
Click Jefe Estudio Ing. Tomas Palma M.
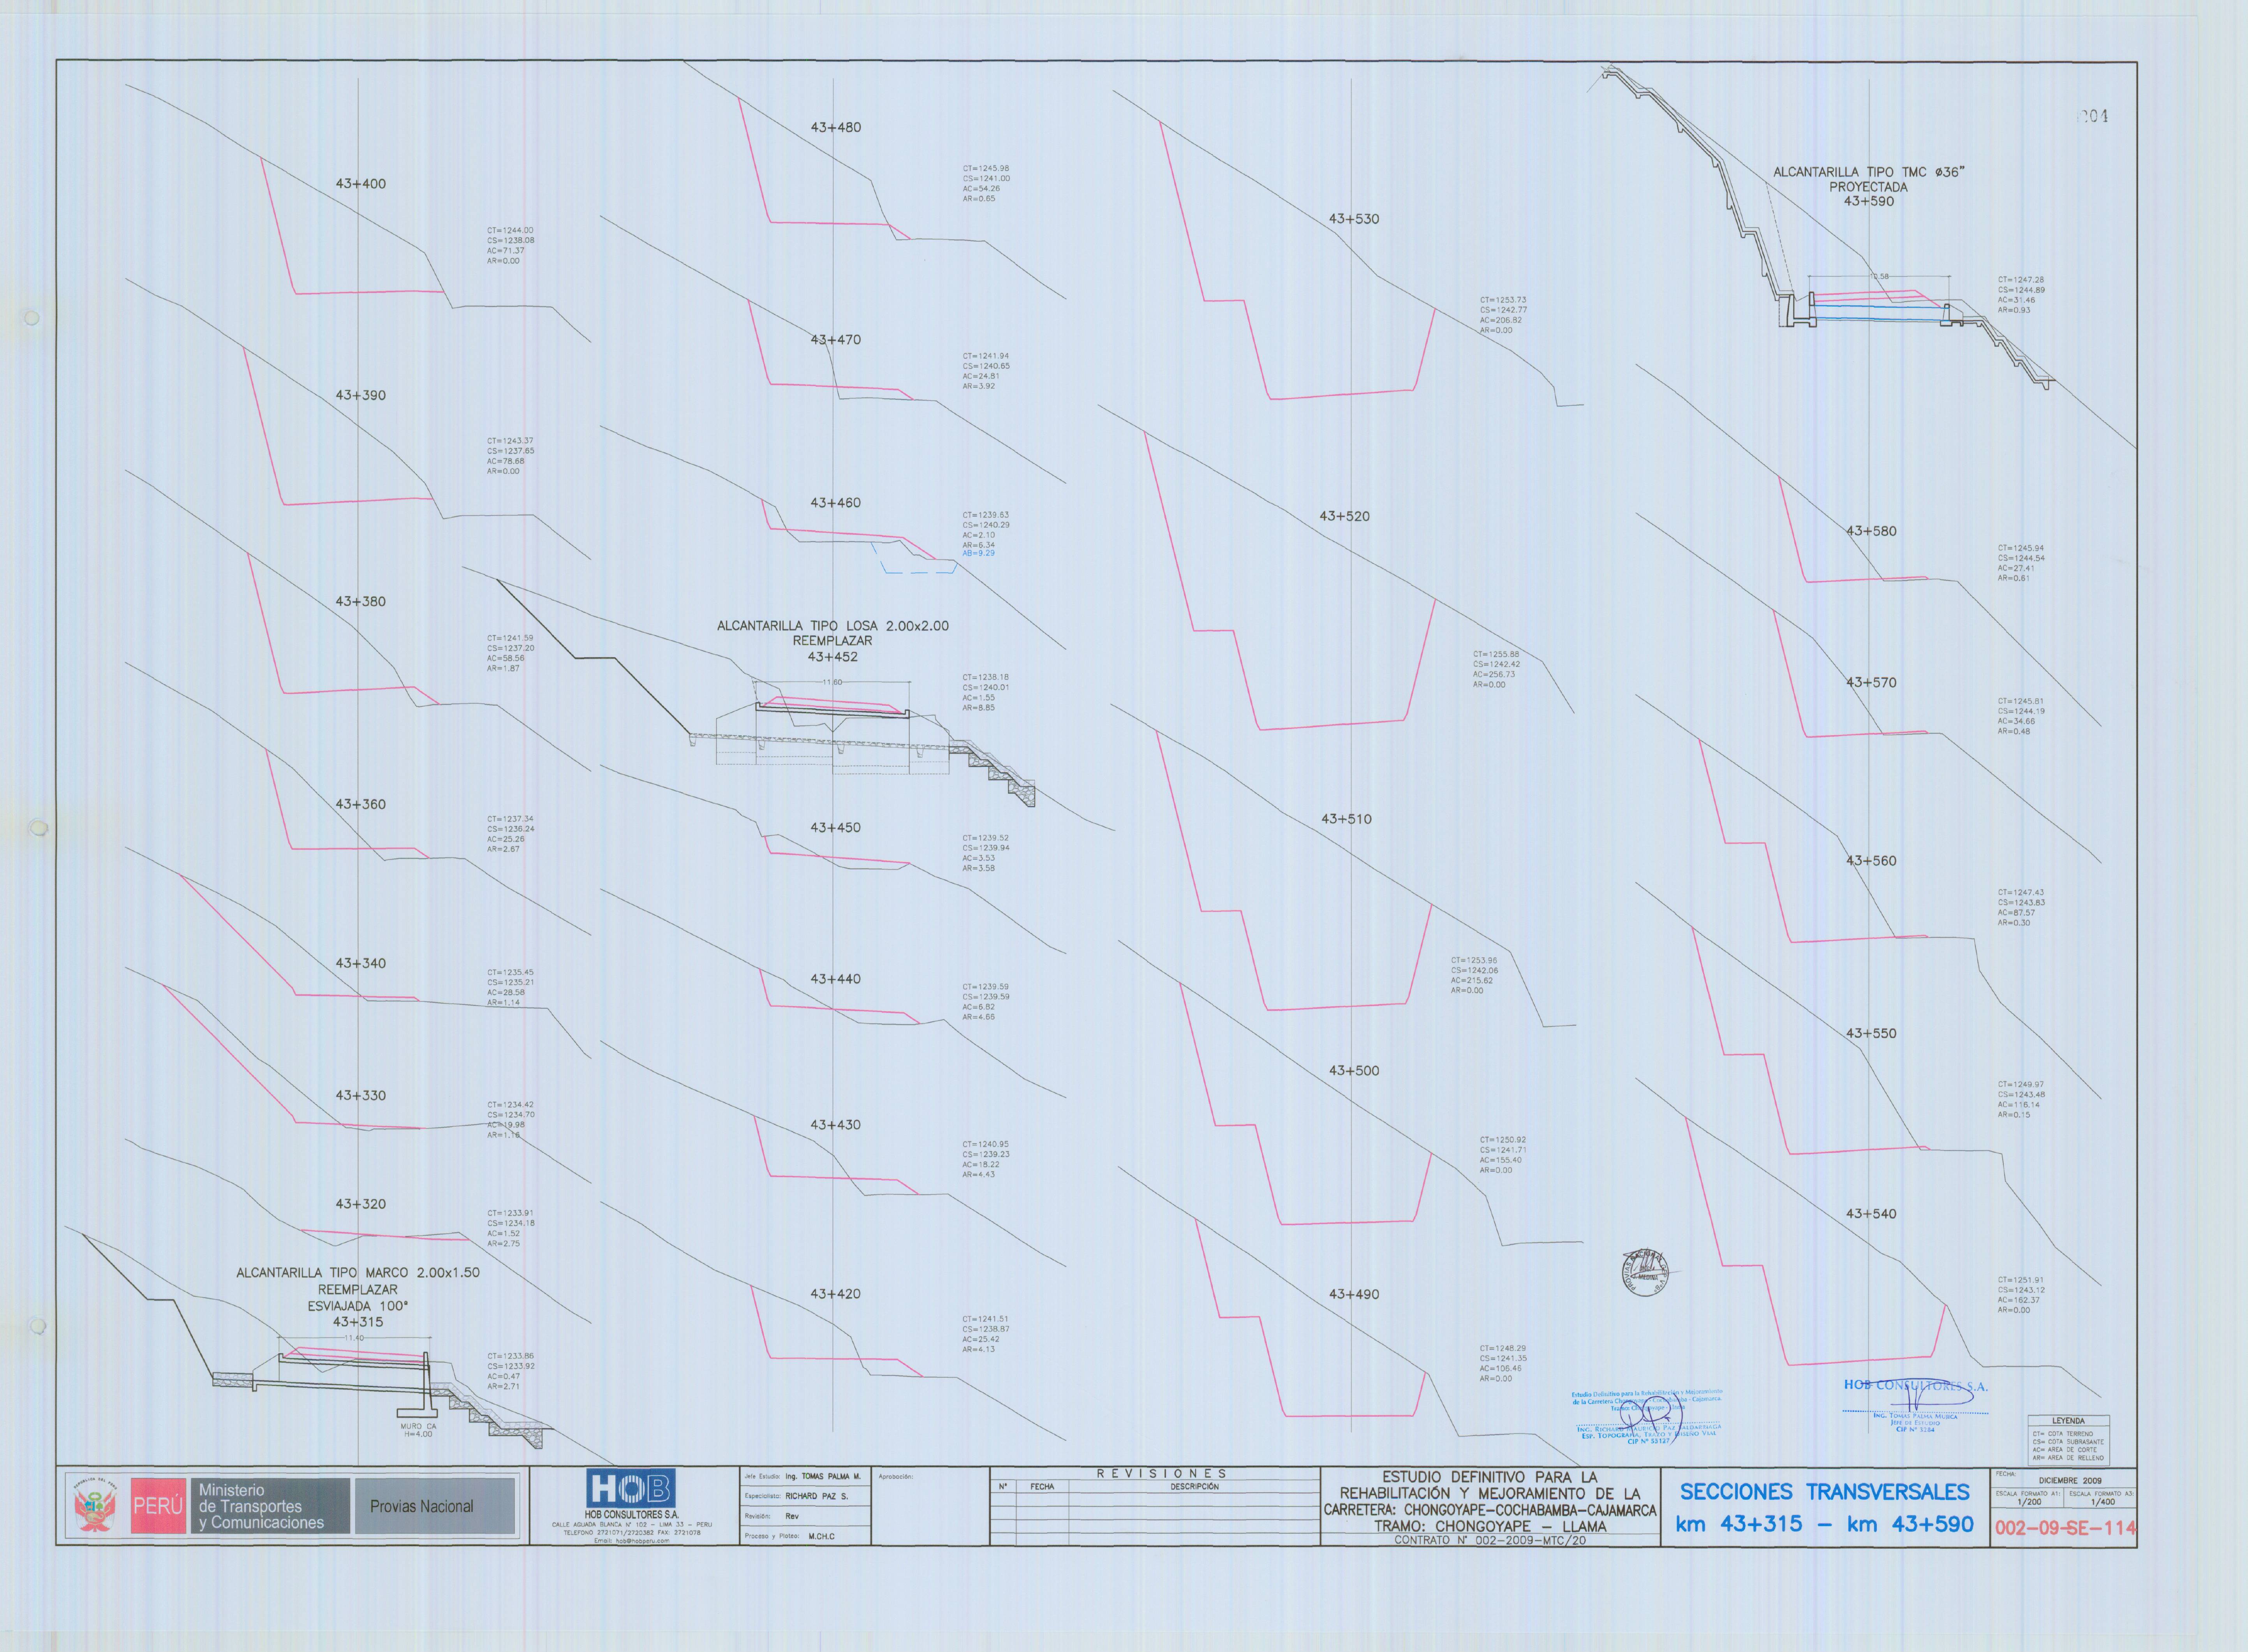(802, 1477)
